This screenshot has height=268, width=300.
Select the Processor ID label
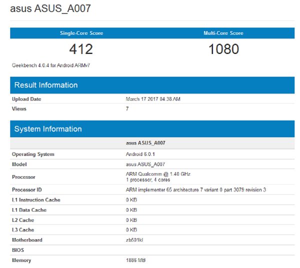coord(27,190)
